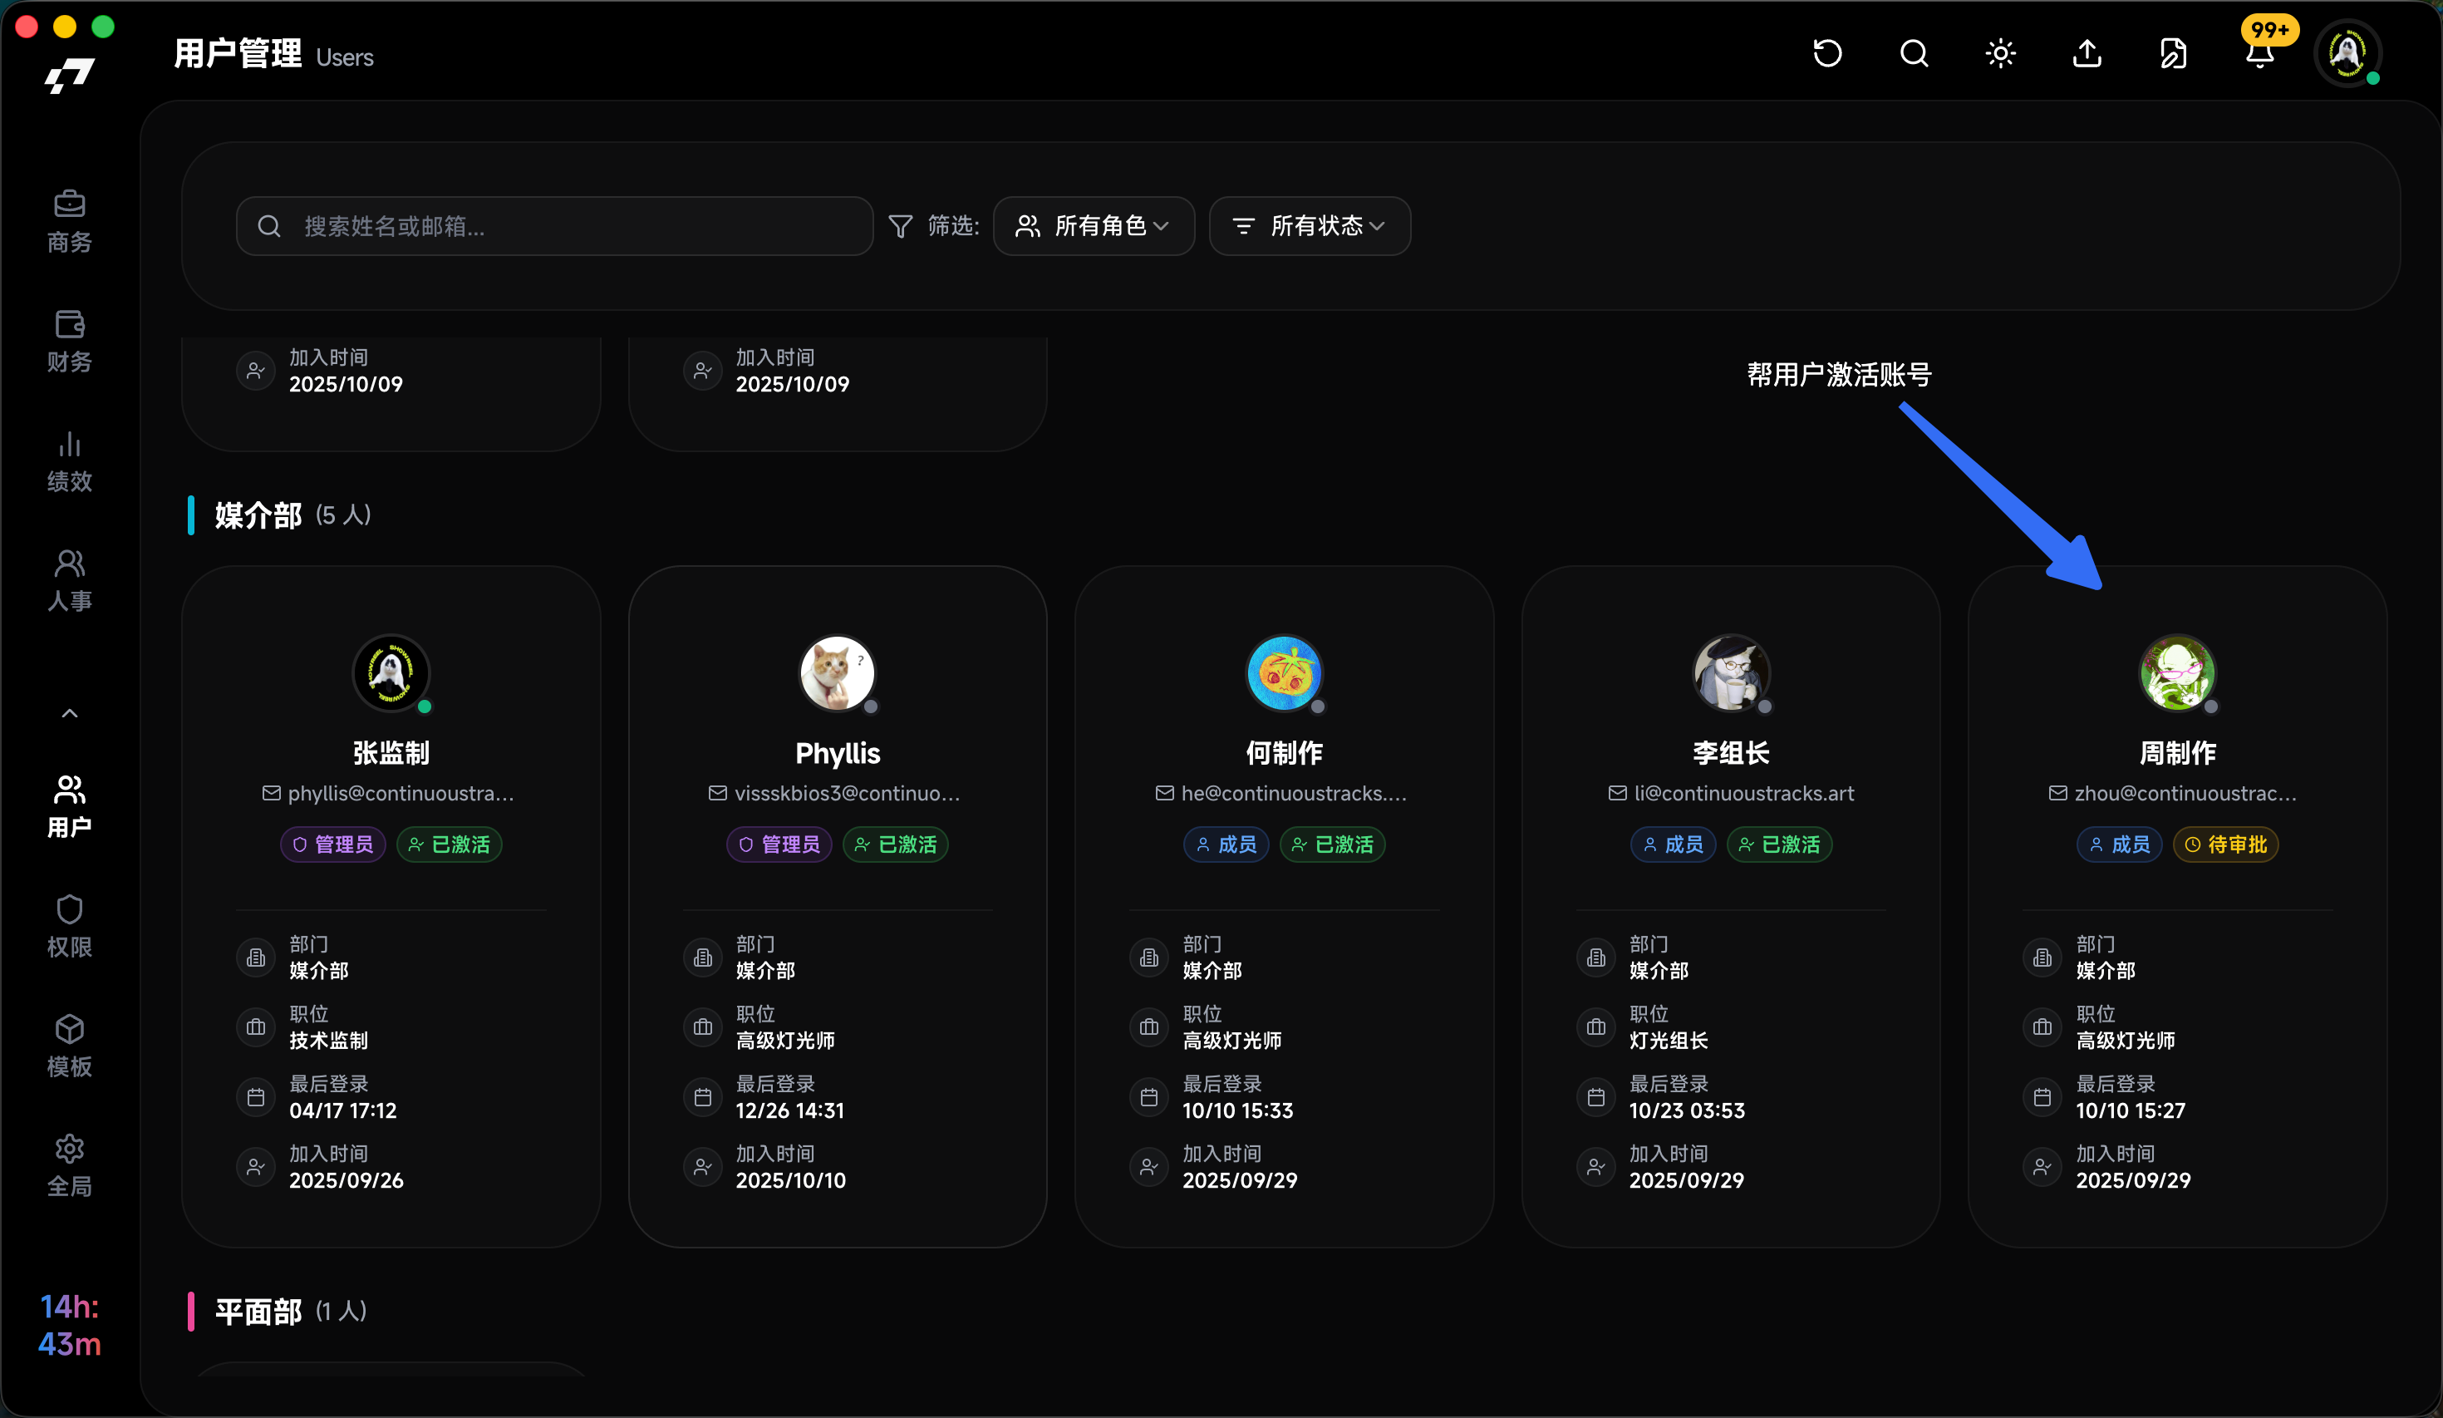The image size is (2443, 1418).
Task: Click the upload/export icon
Action: [x=2087, y=53]
